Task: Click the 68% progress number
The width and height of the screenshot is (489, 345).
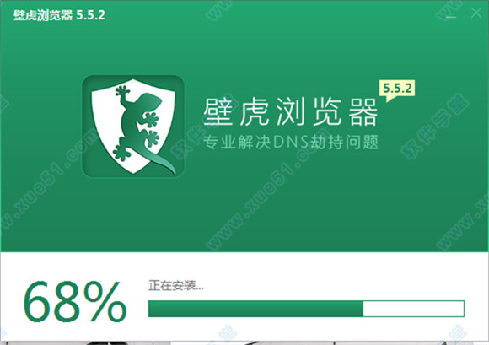Action: tap(75, 300)
